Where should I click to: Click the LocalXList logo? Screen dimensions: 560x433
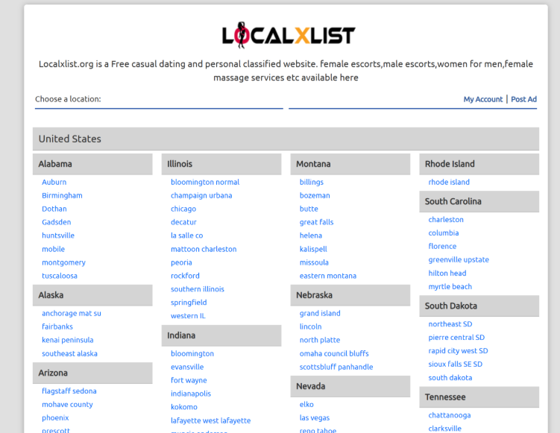tap(289, 35)
